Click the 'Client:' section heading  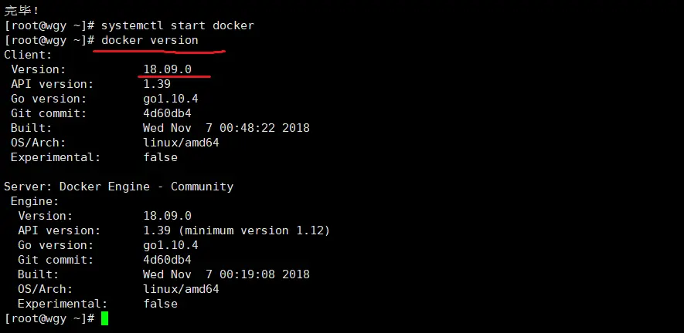(x=28, y=55)
